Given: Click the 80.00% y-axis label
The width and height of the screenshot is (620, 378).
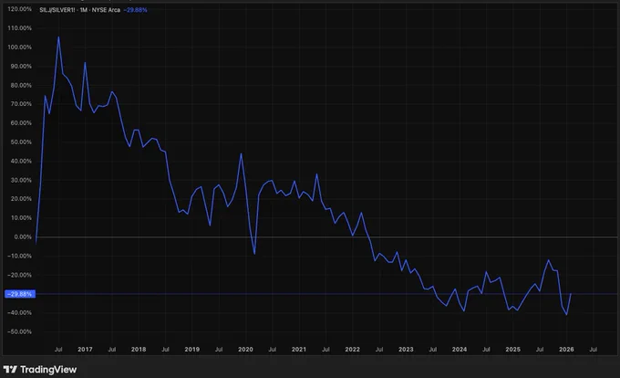Looking at the screenshot, I should point(21,85).
